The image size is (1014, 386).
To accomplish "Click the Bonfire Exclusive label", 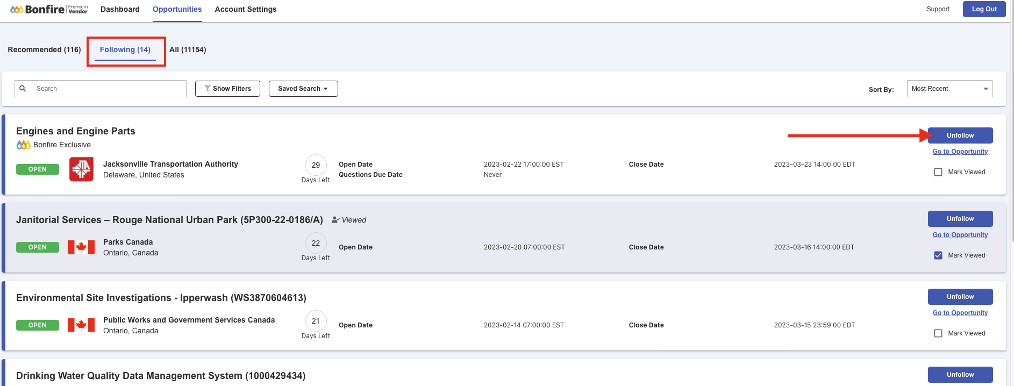I will tap(62, 145).
